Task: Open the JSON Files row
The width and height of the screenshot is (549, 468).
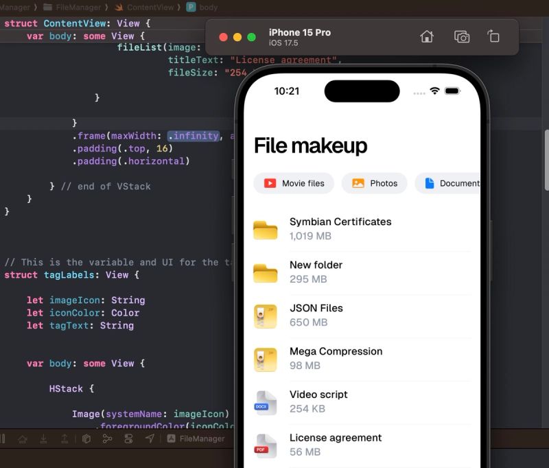Action: pyautogui.click(x=362, y=316)
